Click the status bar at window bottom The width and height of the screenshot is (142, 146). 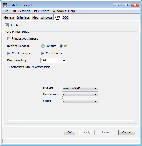click(x=71, y=141)
